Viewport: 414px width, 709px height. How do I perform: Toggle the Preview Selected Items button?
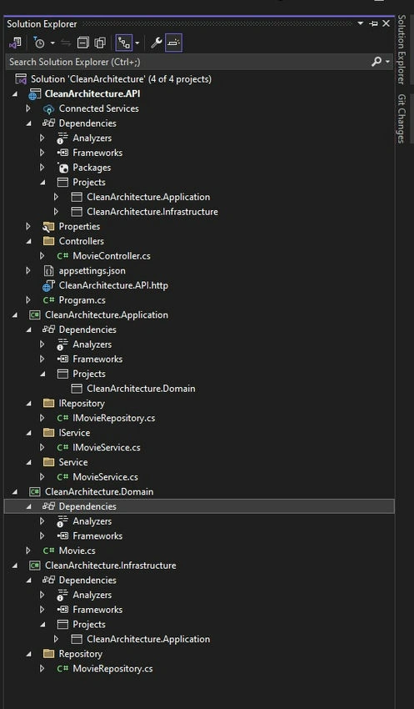(173, 43)
